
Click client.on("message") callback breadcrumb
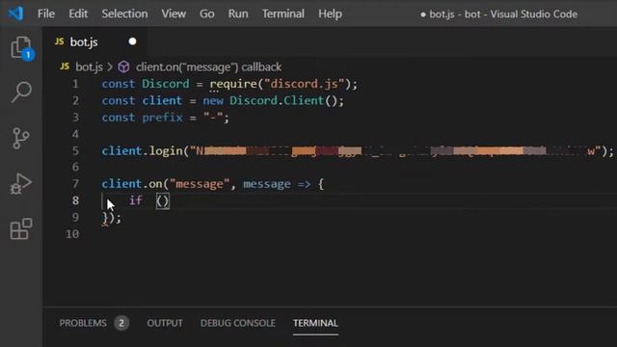(208, 67)
